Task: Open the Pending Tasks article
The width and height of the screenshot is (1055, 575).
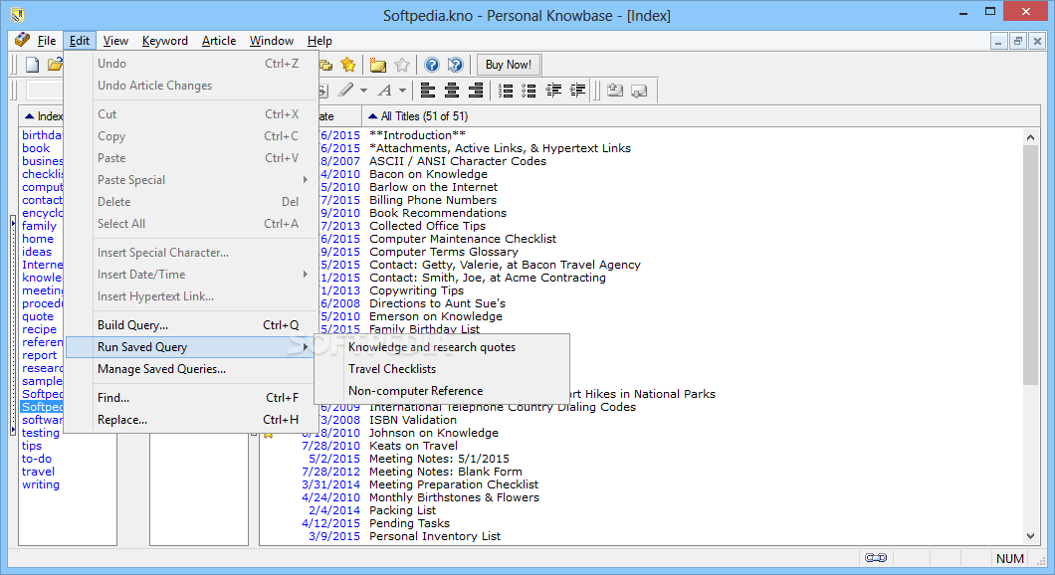Action: tap(409, 523)
